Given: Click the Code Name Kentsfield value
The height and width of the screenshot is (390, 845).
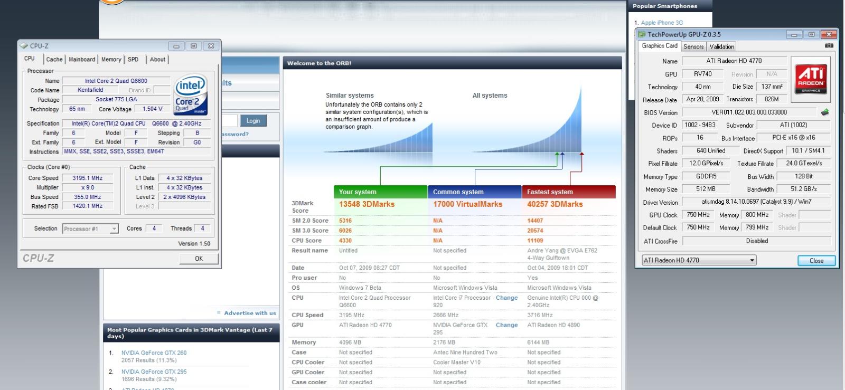Looking at the screenshot, I should [x=90, y=90].
